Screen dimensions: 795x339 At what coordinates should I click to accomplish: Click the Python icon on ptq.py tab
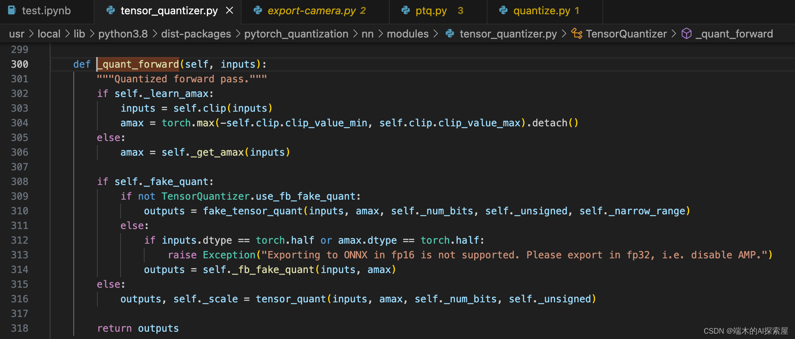405,10
